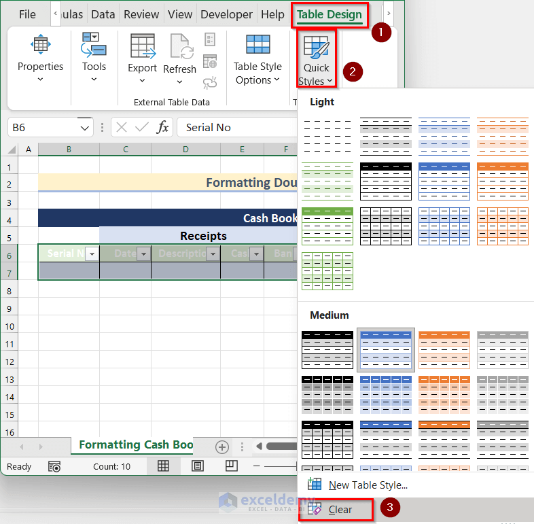The image size is (534, 524).
Task: Open the Review ribbon tab
Action: 141,14
